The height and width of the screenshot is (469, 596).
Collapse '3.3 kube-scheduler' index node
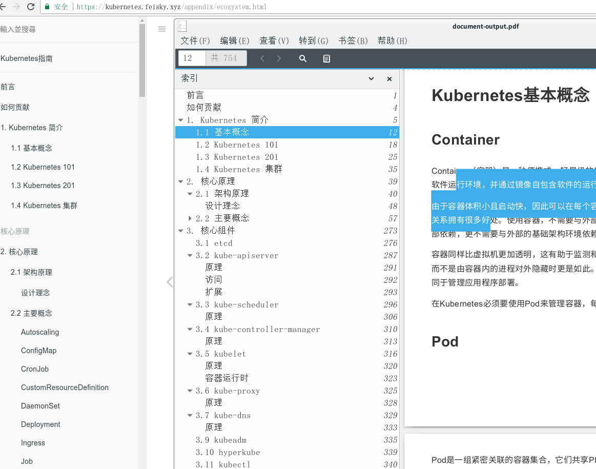coord(190,304)
